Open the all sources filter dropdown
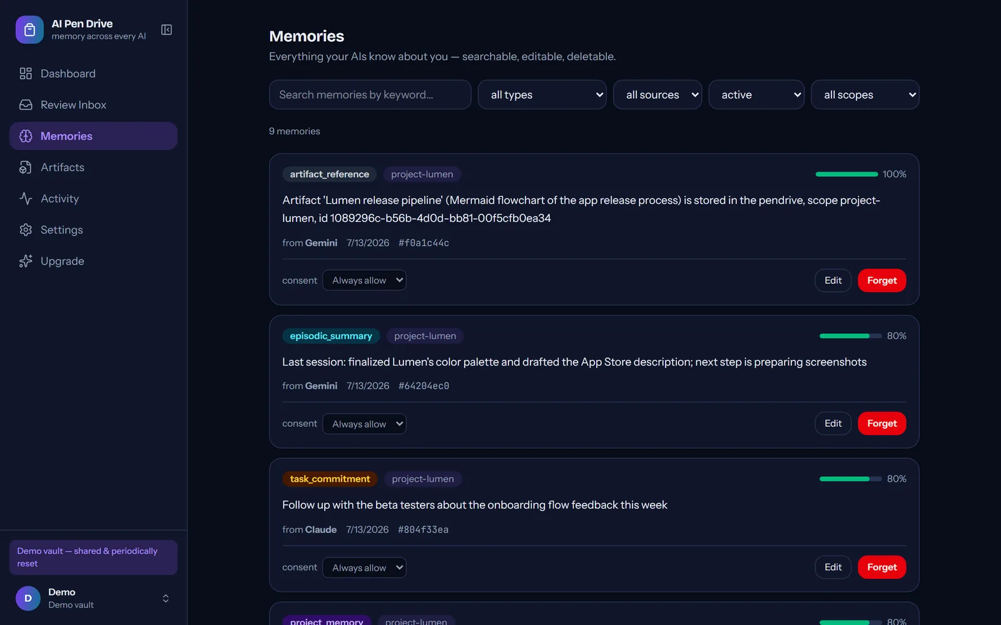Screen dimensions: 1001x625 tap(658, 94)
